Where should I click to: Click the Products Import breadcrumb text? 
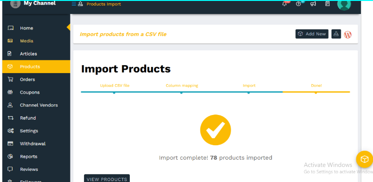pos(104,4)
